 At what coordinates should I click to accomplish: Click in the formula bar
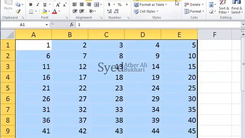158,25
